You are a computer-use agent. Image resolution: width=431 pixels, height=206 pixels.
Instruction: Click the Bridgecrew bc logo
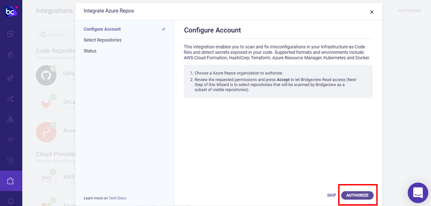(x=11, y=11)
